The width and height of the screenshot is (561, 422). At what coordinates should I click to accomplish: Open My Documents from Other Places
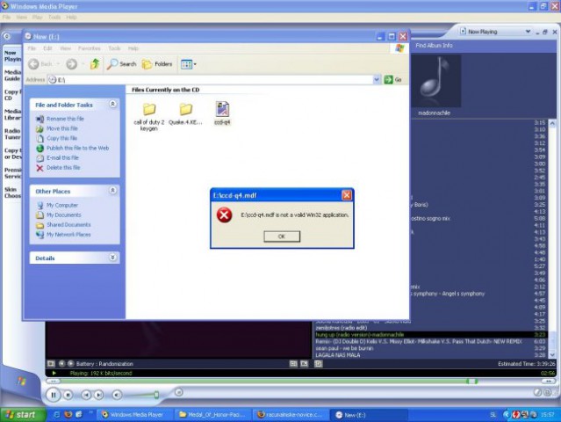coord(64,215)
